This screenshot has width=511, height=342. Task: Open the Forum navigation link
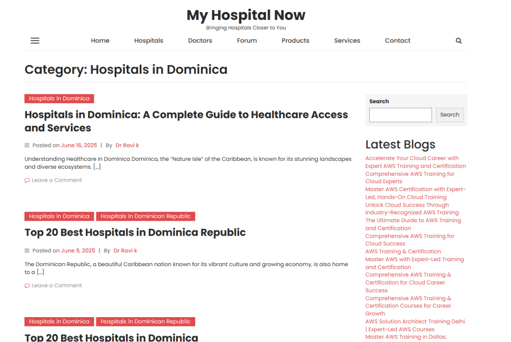coord(247,41)
